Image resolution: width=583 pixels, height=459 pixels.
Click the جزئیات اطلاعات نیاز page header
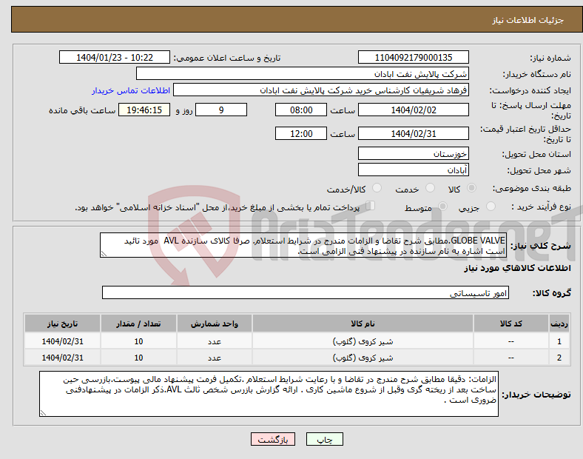pos(528,20)
